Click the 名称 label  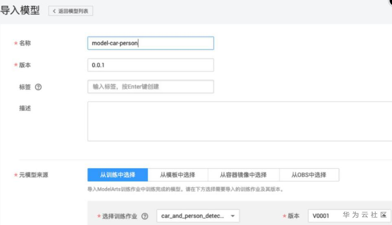[x=25, y=43]
